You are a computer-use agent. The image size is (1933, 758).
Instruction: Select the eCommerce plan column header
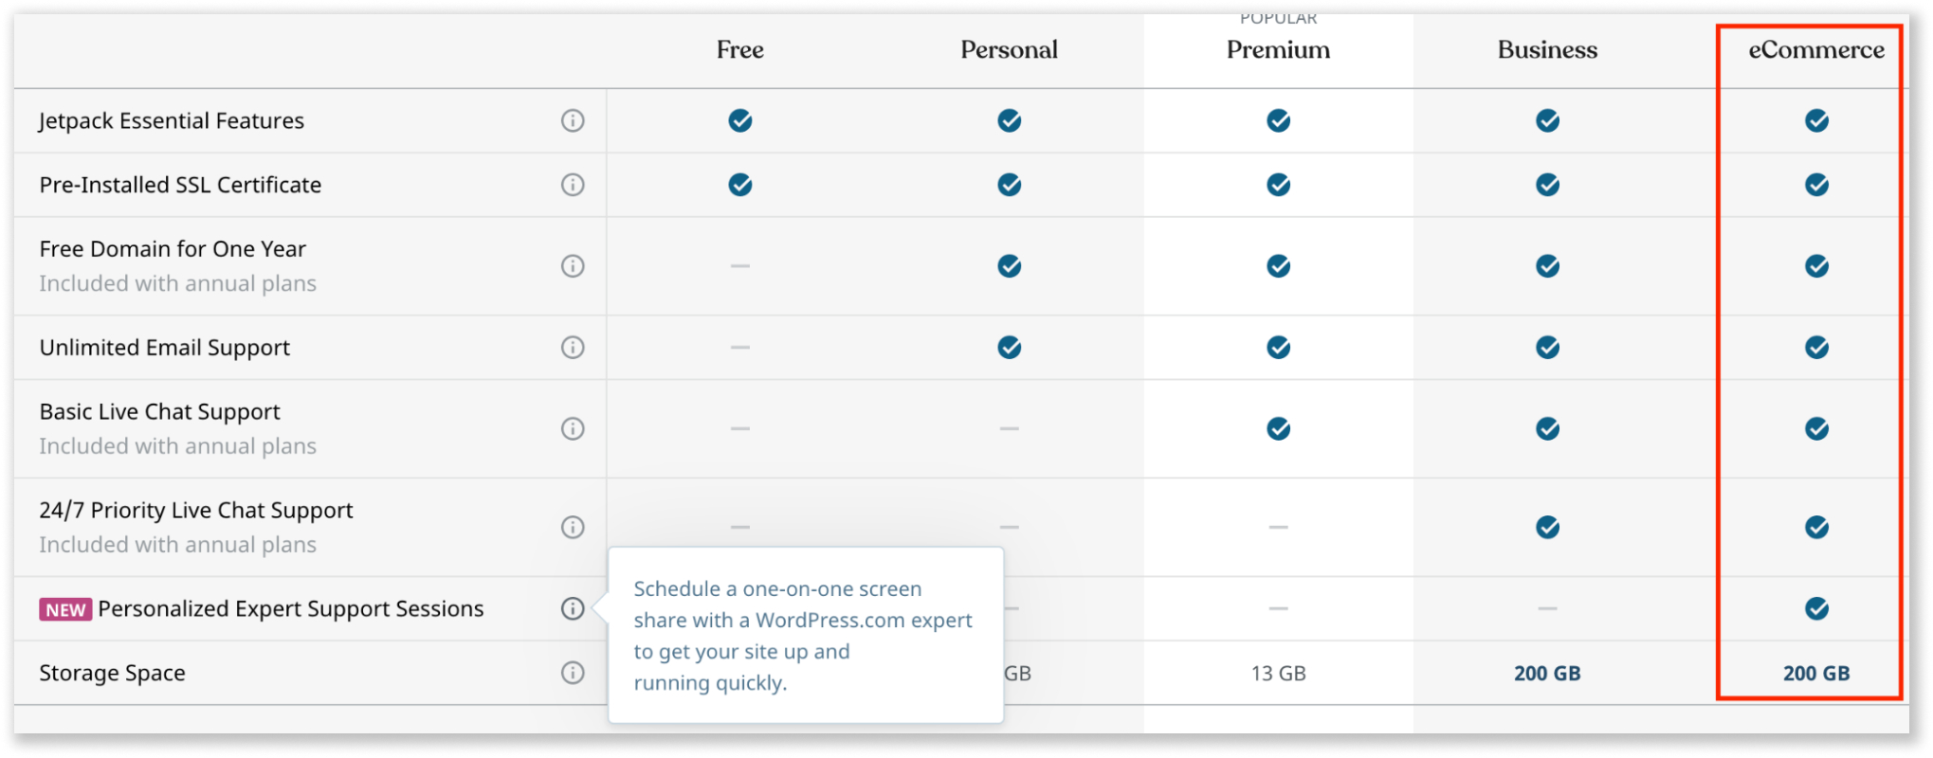(1816, 49)
